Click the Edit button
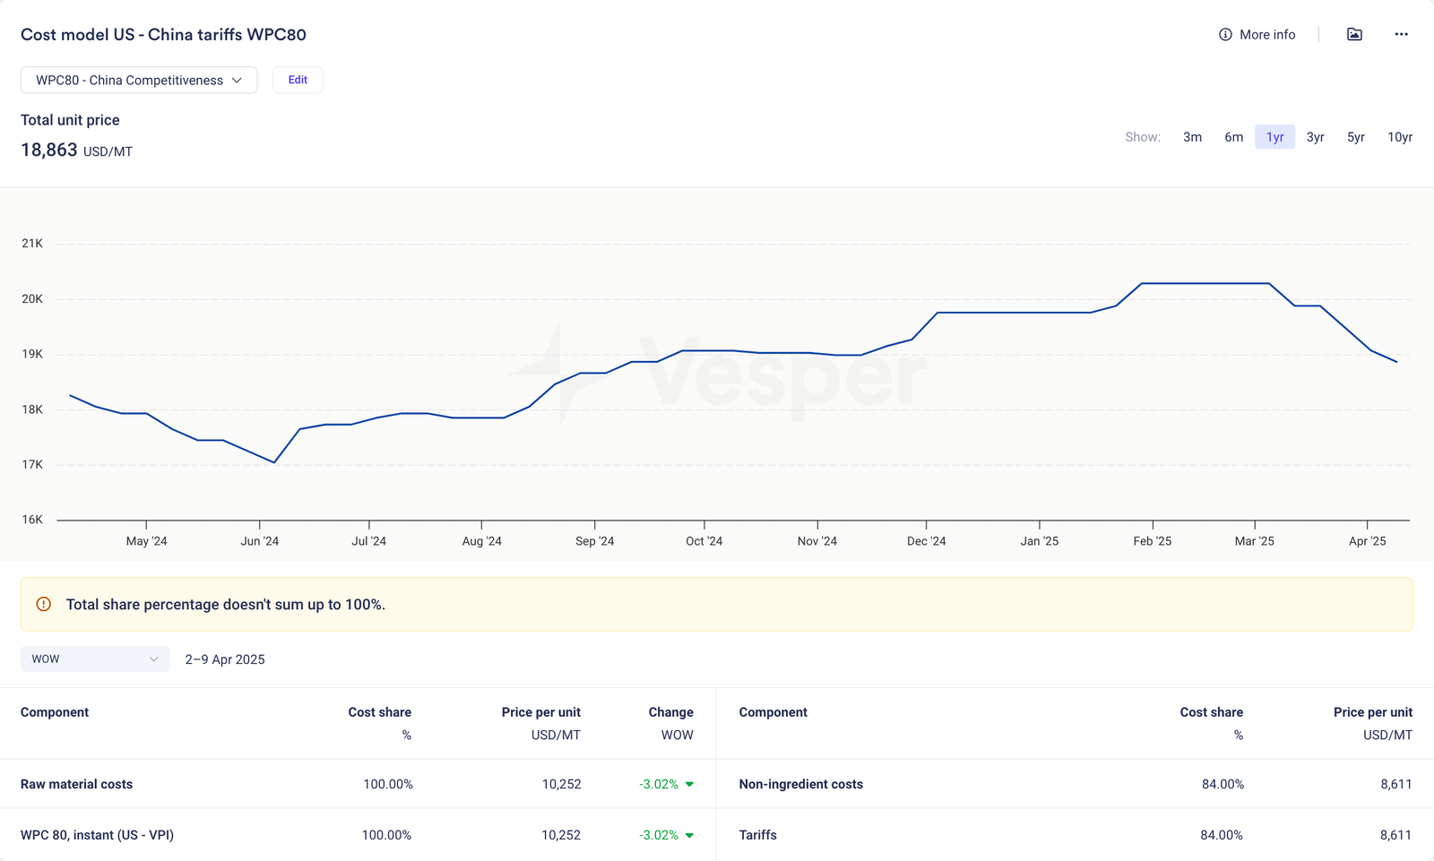 [x=298, y=81]
